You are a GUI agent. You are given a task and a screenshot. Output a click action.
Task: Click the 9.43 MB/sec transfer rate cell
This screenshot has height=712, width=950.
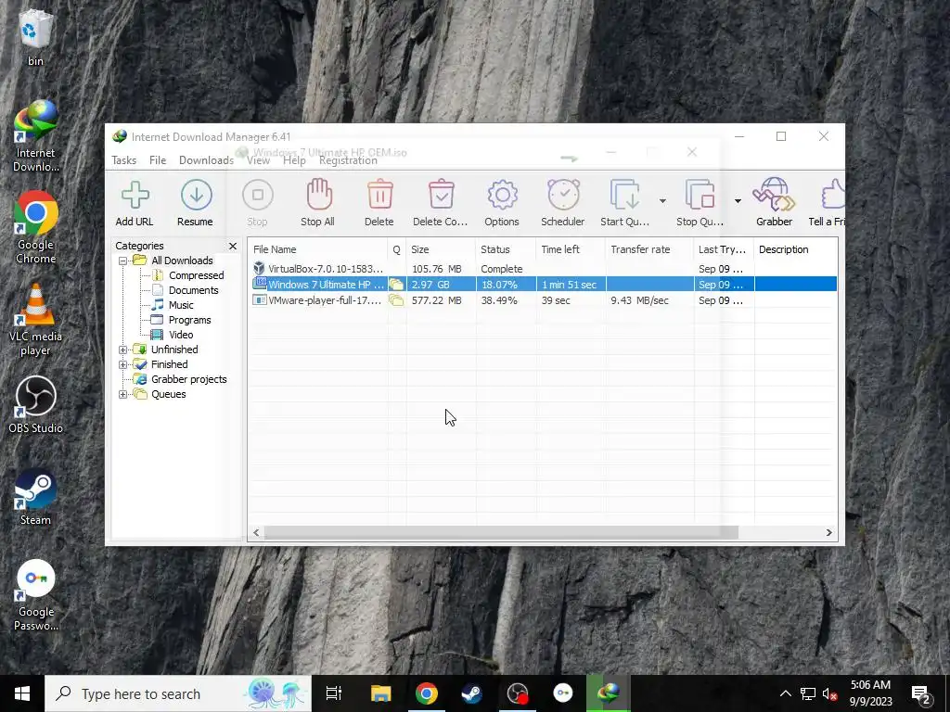649,300
